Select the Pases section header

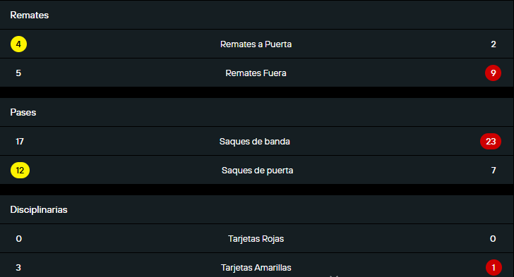23,112
